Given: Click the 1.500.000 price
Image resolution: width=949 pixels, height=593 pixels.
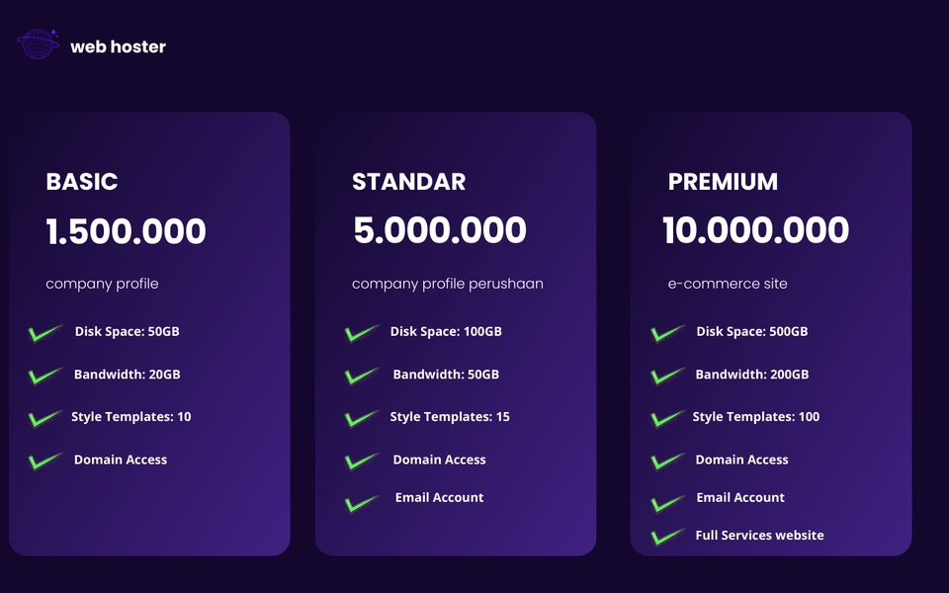Looking at the screenshot, I should click(126, 231).
